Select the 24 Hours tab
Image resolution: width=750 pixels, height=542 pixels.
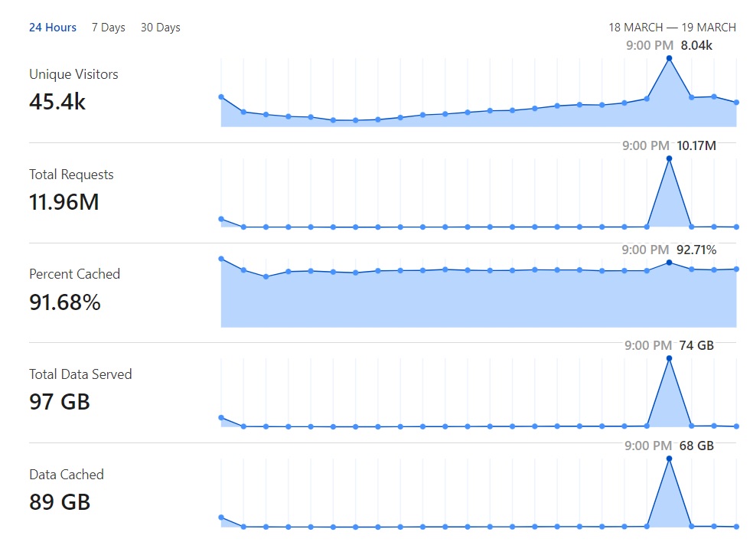(x=53, y=28)
